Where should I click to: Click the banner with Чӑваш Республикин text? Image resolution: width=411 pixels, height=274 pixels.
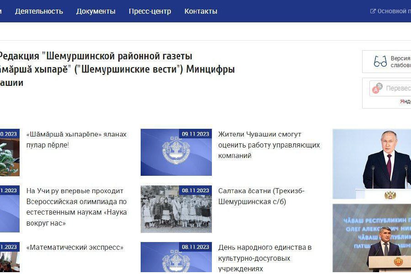(x=372, y=238)
